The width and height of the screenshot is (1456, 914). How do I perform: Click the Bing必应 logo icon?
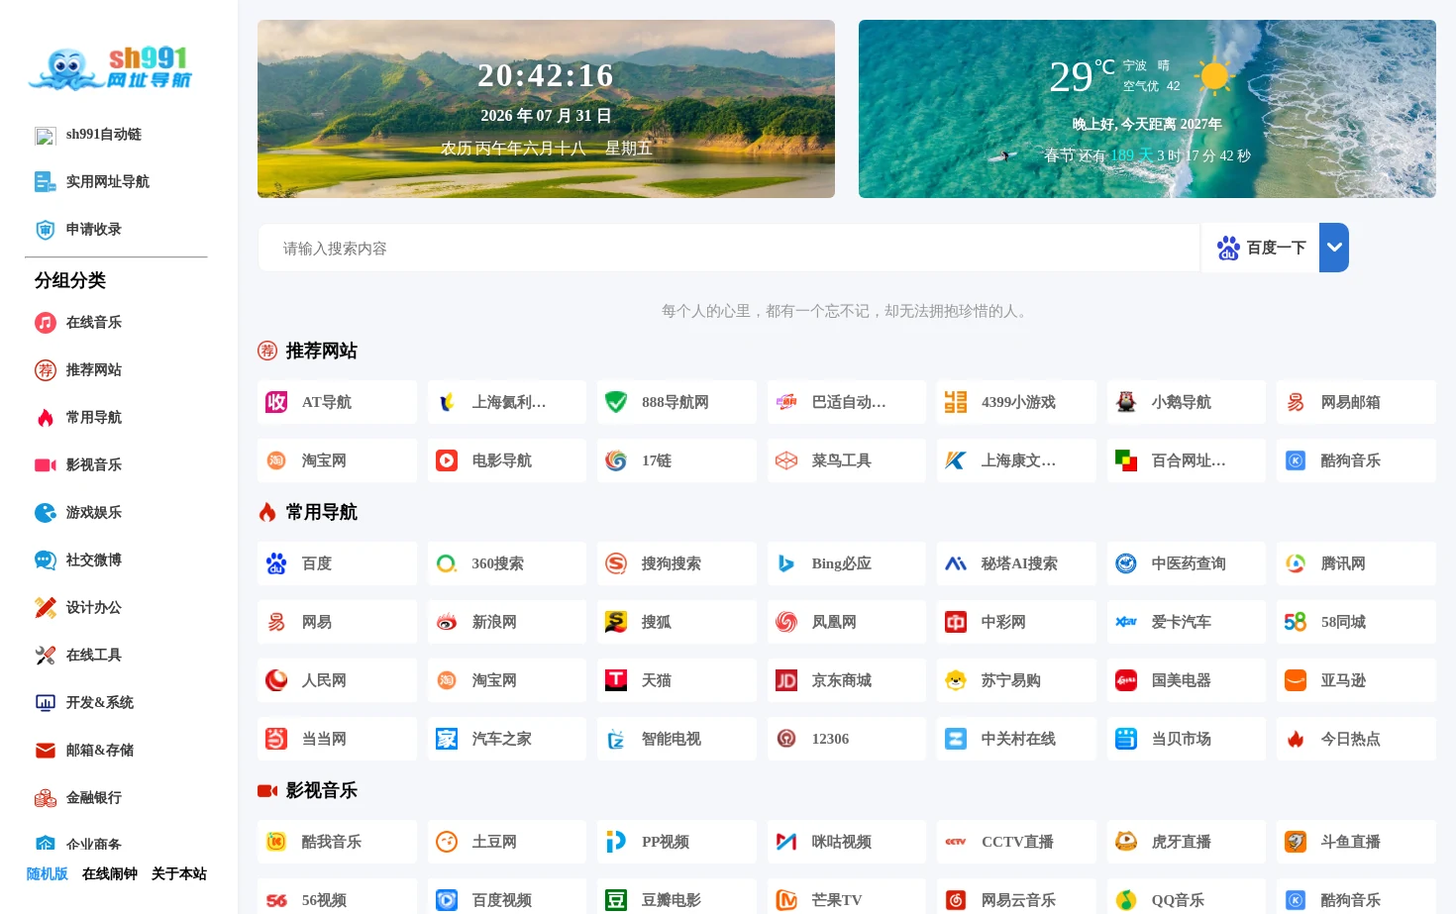click(786, 563)
